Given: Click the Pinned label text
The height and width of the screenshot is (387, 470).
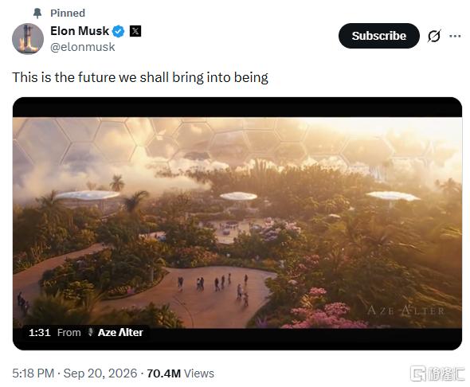Looking at the screenshot, I should (x=68, y=14).
